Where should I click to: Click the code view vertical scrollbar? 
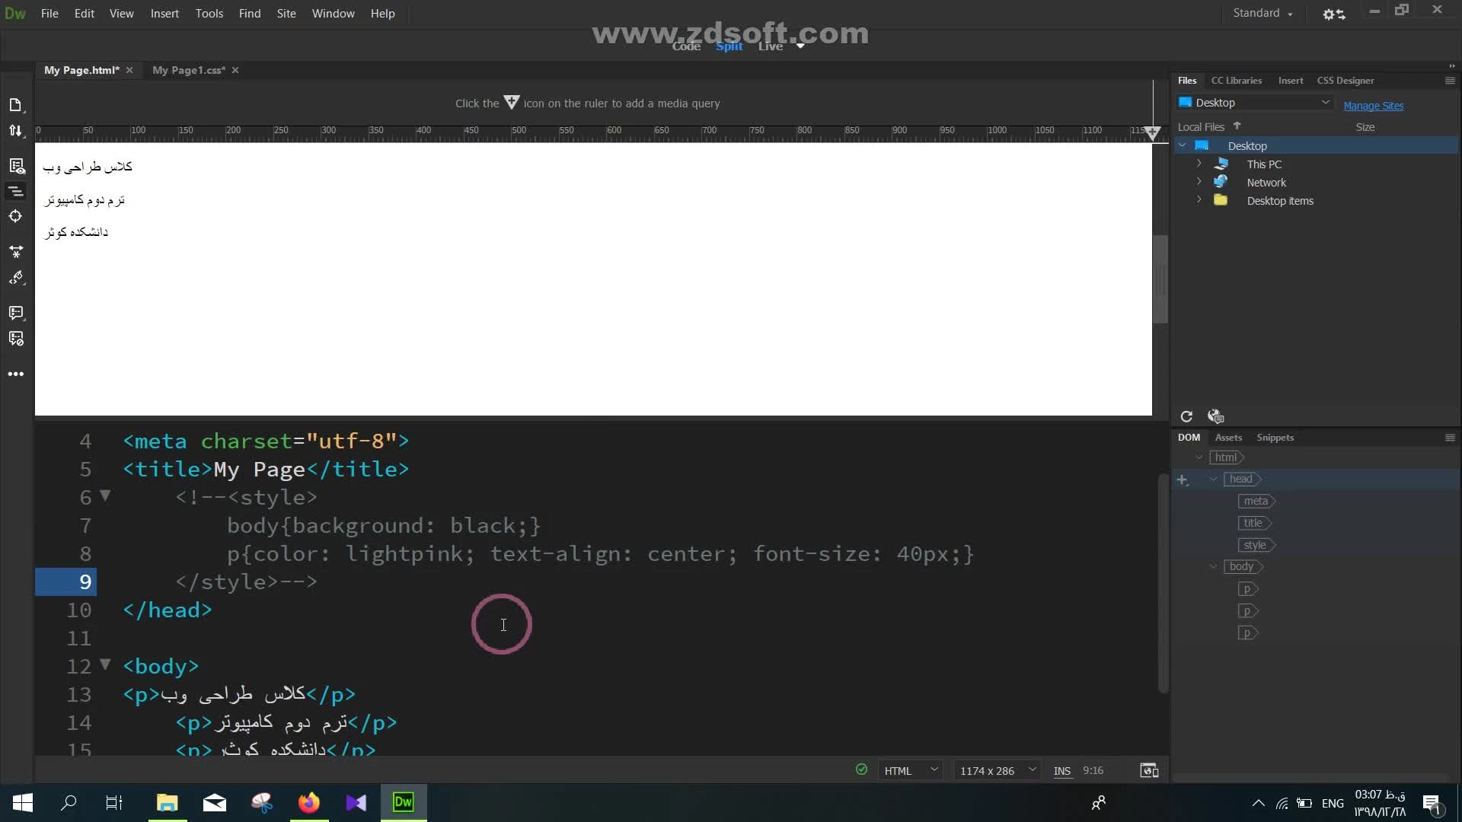tap(1163, 583)
